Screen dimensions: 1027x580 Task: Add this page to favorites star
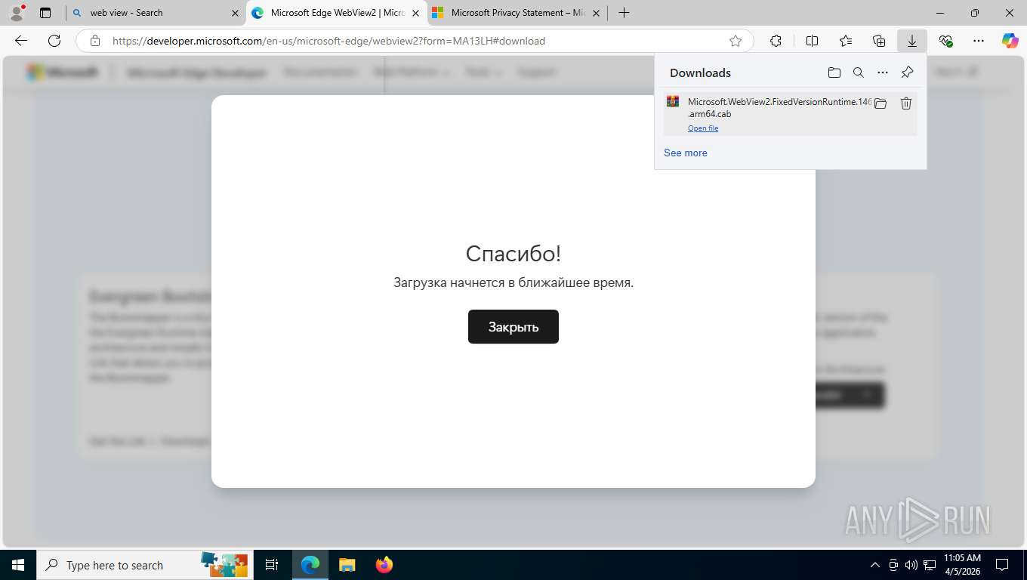(736, 41)
